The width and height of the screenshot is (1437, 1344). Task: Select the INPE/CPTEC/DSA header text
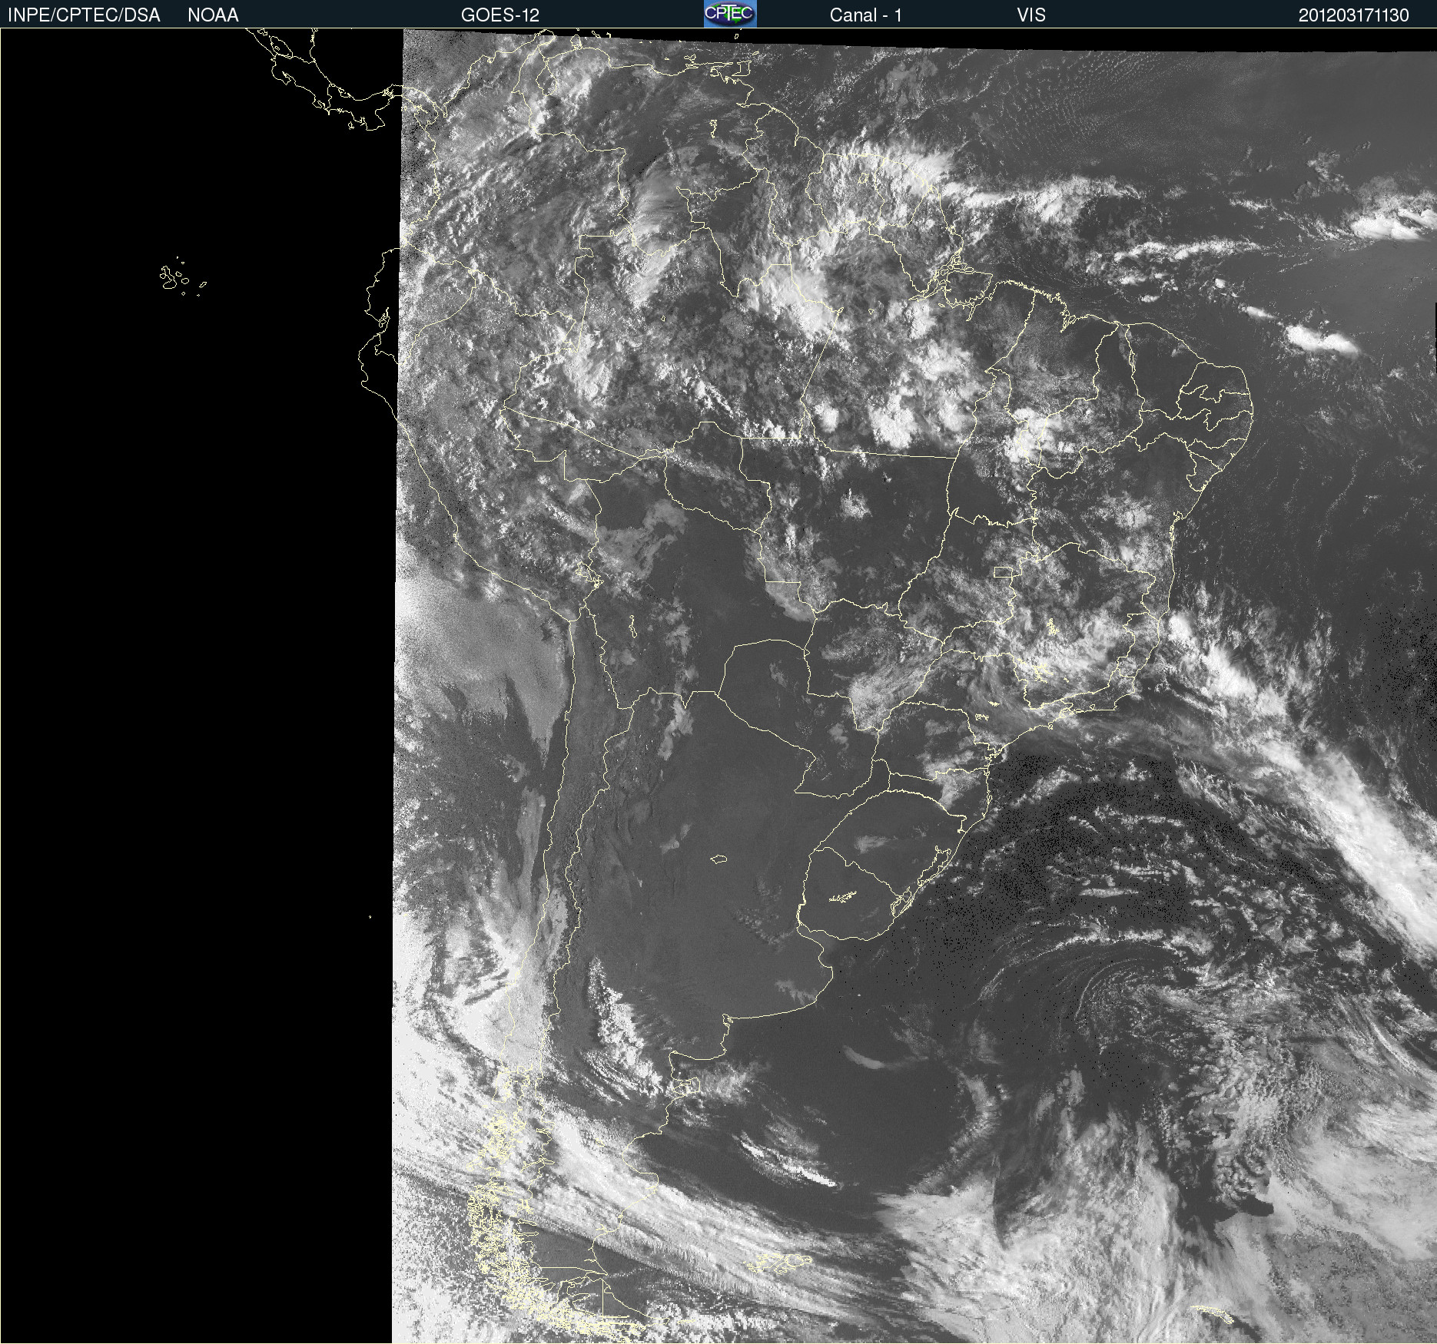click(x=84, y=15)
